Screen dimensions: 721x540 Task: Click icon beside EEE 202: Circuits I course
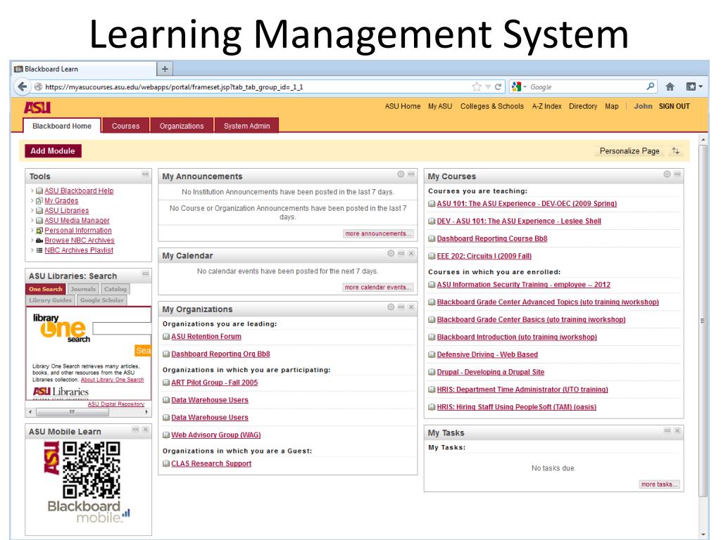(432, 256)
